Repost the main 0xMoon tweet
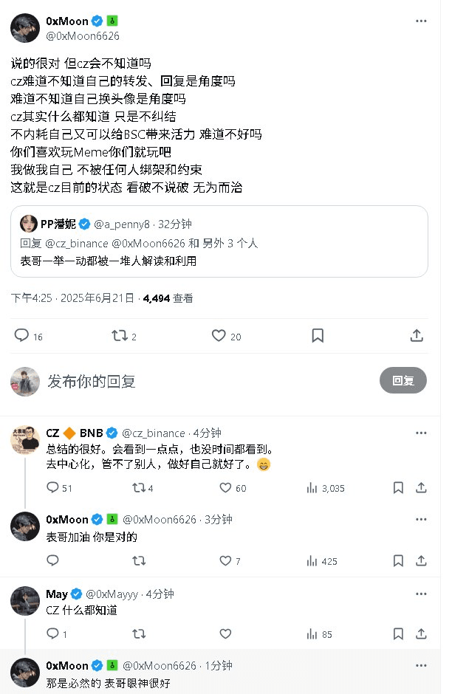The image size is (452, 694). (x=119, y=336)
